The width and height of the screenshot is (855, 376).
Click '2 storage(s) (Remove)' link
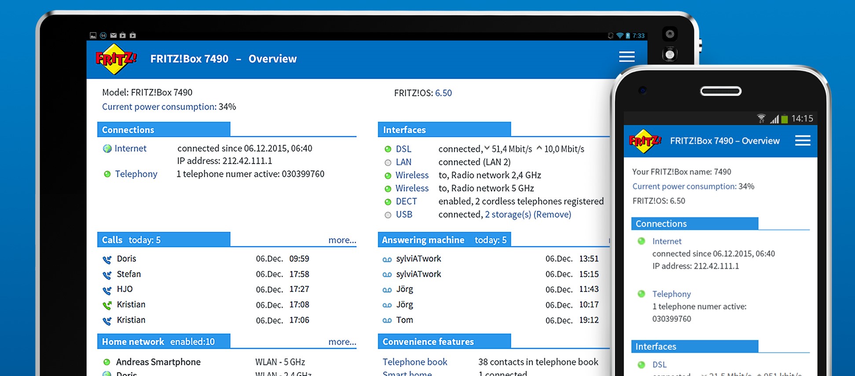528,215
